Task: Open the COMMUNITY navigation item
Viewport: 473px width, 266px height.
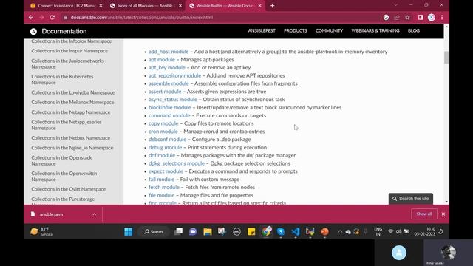Action: click(x=329, y=31)
